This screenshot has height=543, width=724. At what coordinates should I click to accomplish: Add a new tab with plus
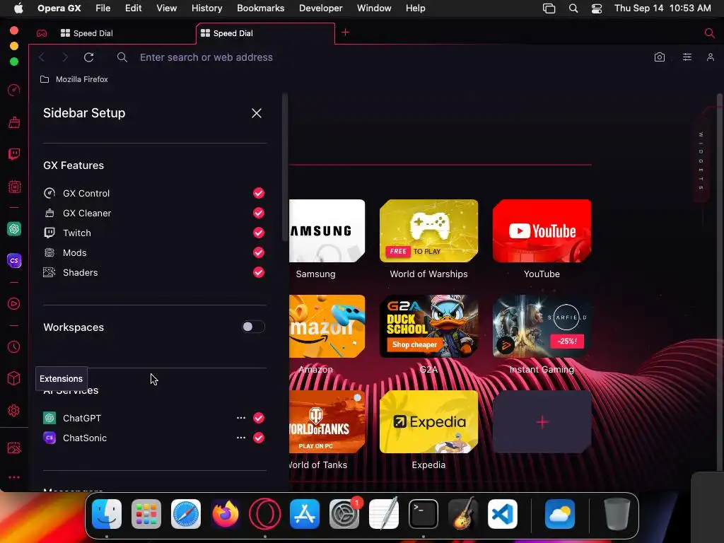[x=345, y=33]
